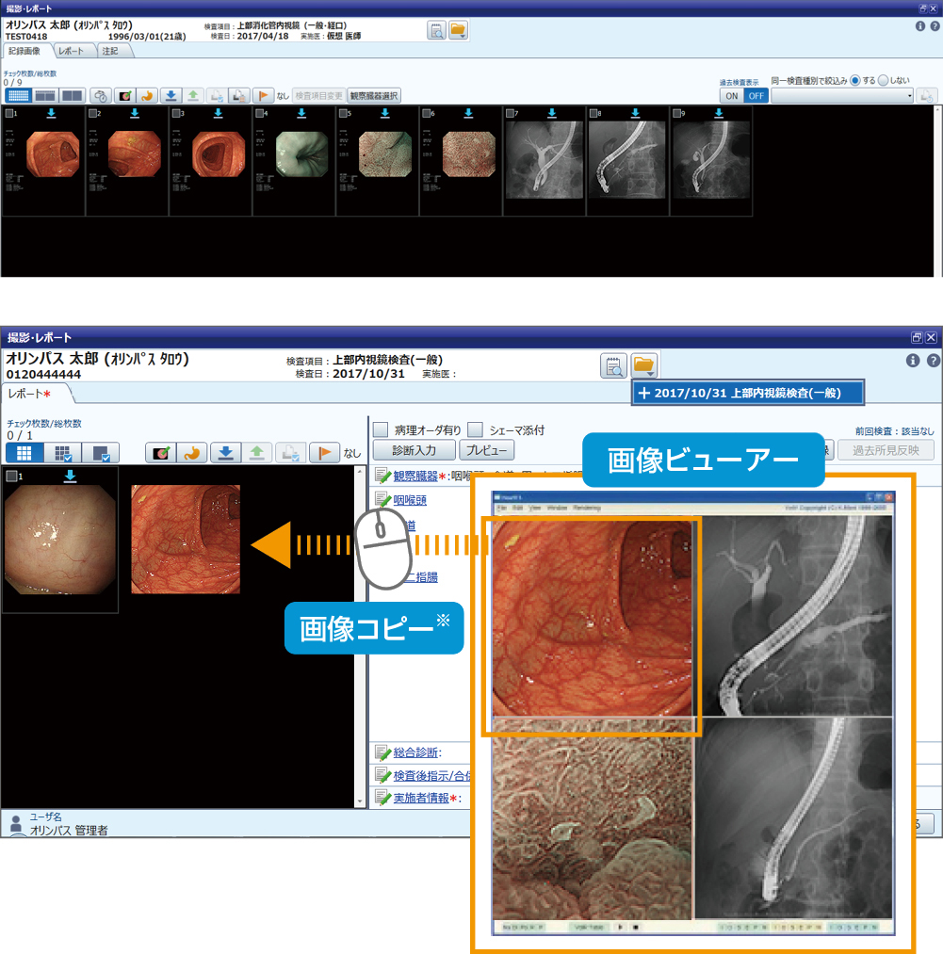Click the プレビュー button
Screen dimensions: 943x954
pyautogui.click(x=486, y=451)
